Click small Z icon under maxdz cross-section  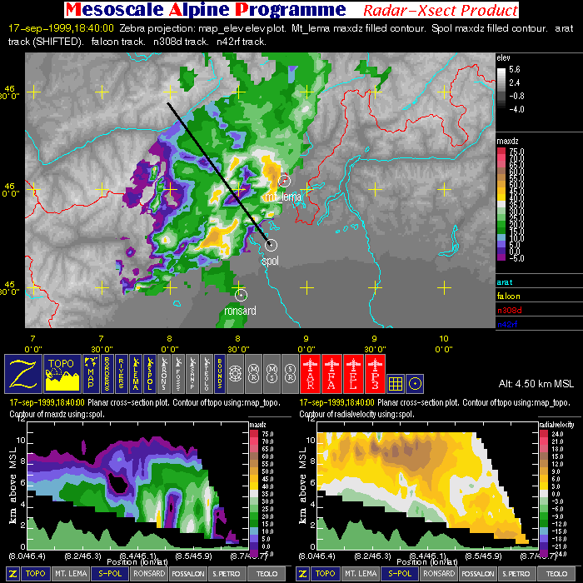point(13,573)
